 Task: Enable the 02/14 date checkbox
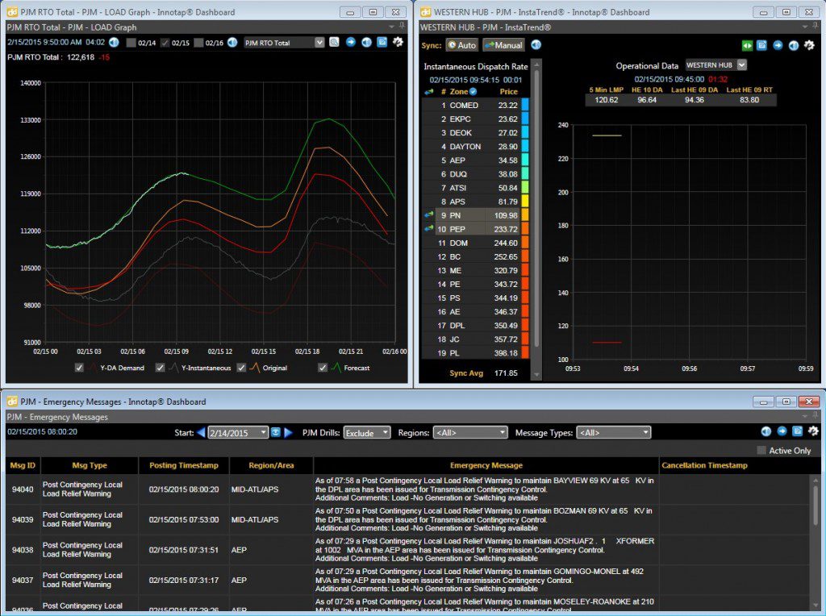pyautogui.click(x=131, y=43)
